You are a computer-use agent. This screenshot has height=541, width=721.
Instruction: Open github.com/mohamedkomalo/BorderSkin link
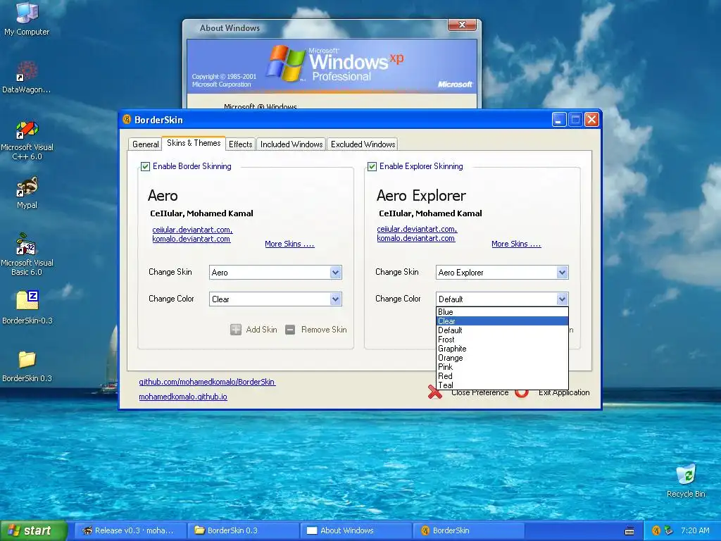pyautogui.click(x=207, y=382)
